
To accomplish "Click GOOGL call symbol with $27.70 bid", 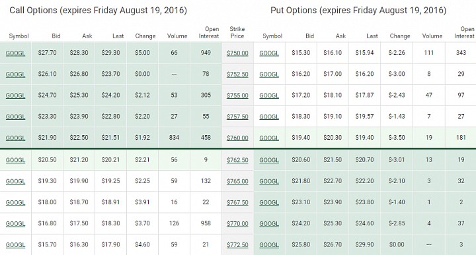I will click(x=15, y=53).
